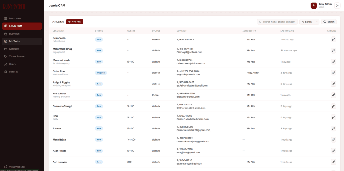Edit the Phil Spindler lead
The width and height of the screenshot is (344, 171).
[x=333, y=95]
